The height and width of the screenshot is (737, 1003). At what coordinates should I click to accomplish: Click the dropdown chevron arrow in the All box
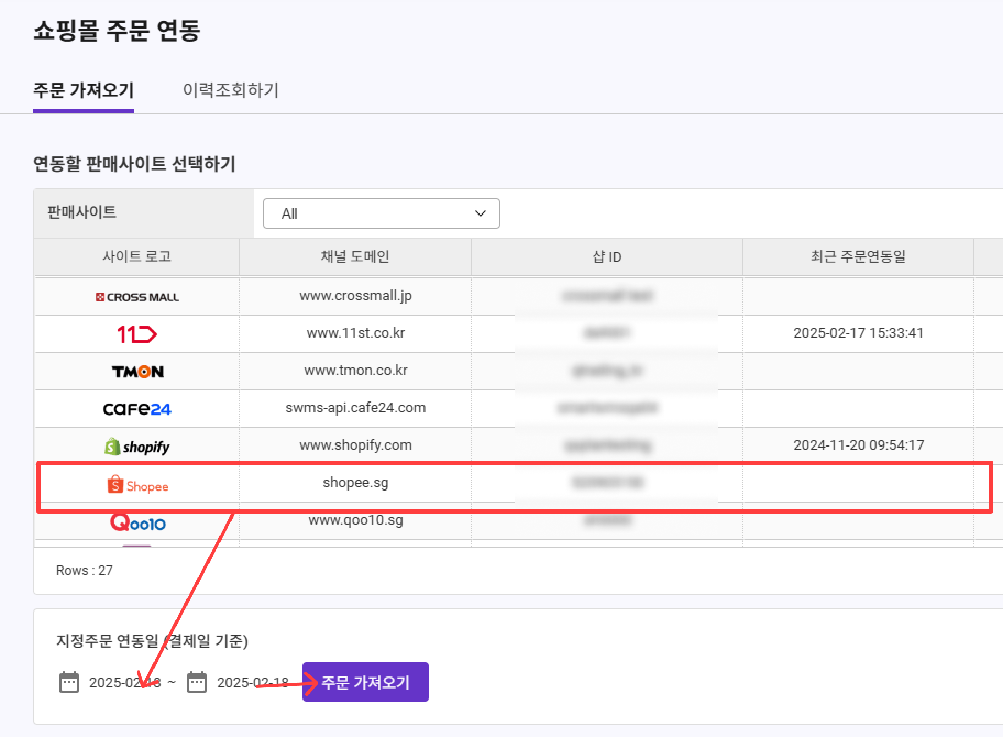481,213
